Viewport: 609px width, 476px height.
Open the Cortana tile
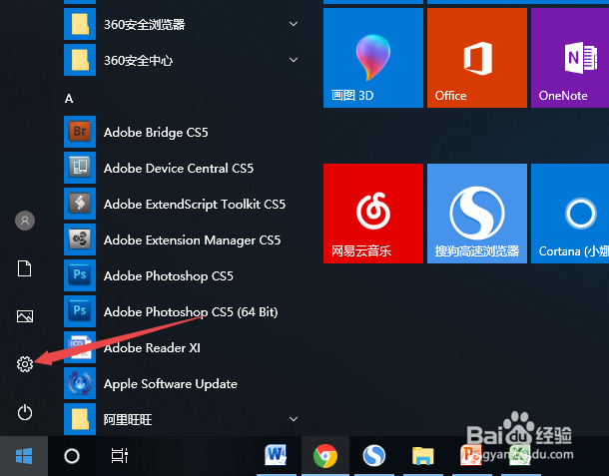click(x=570, y=214)
